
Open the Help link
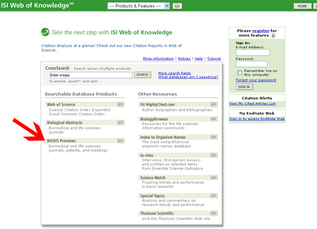tap(198, 58)
